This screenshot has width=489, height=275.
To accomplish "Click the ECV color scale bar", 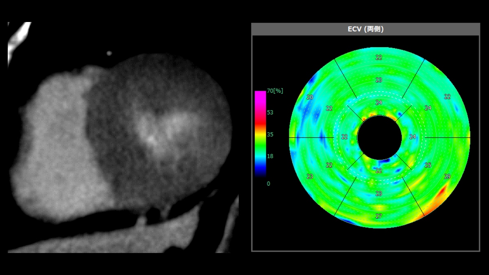I will coord(260,134).
